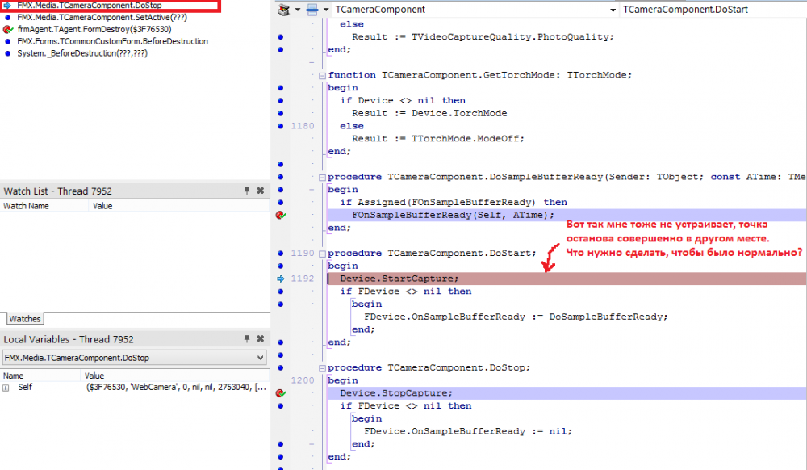Select the frmAgent.TAgent.FormDestroy stack frame

[94, 29]
